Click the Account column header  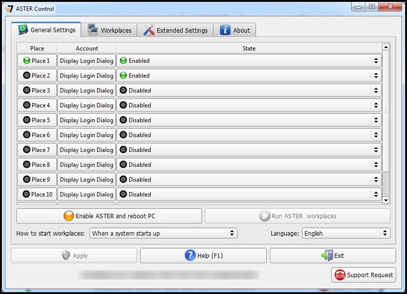point(87,49)
